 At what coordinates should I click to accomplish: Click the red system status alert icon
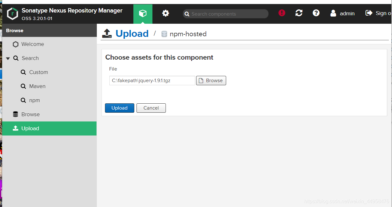pyautogui.click(x=282, y=13)
